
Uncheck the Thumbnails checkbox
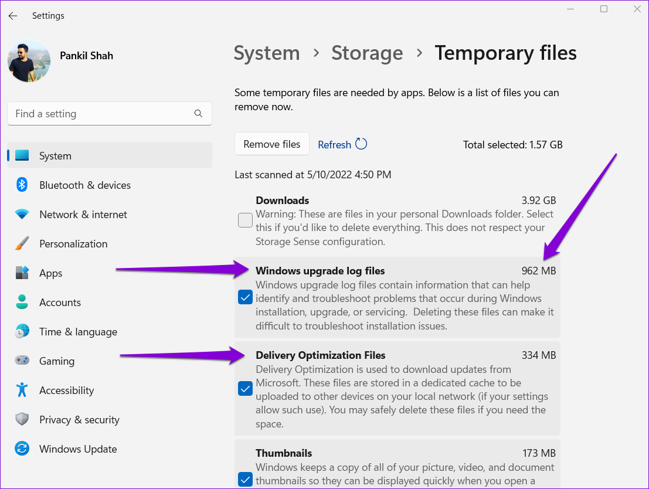245,480
